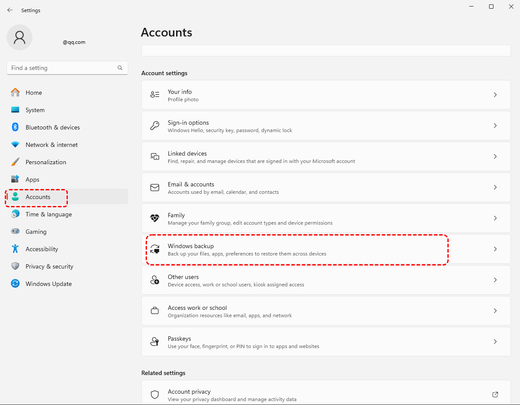Open Other users settings
The width and height of the screenshot is (520, 405).
(326, 280)
